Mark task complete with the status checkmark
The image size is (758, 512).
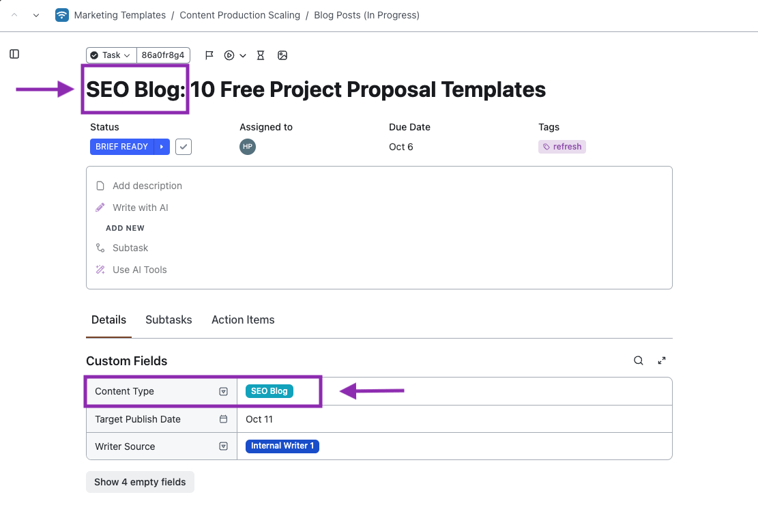pos(184,147)
